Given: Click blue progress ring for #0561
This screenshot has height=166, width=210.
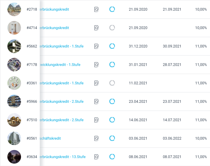Looking at the screenshot, I should (112, 138).
